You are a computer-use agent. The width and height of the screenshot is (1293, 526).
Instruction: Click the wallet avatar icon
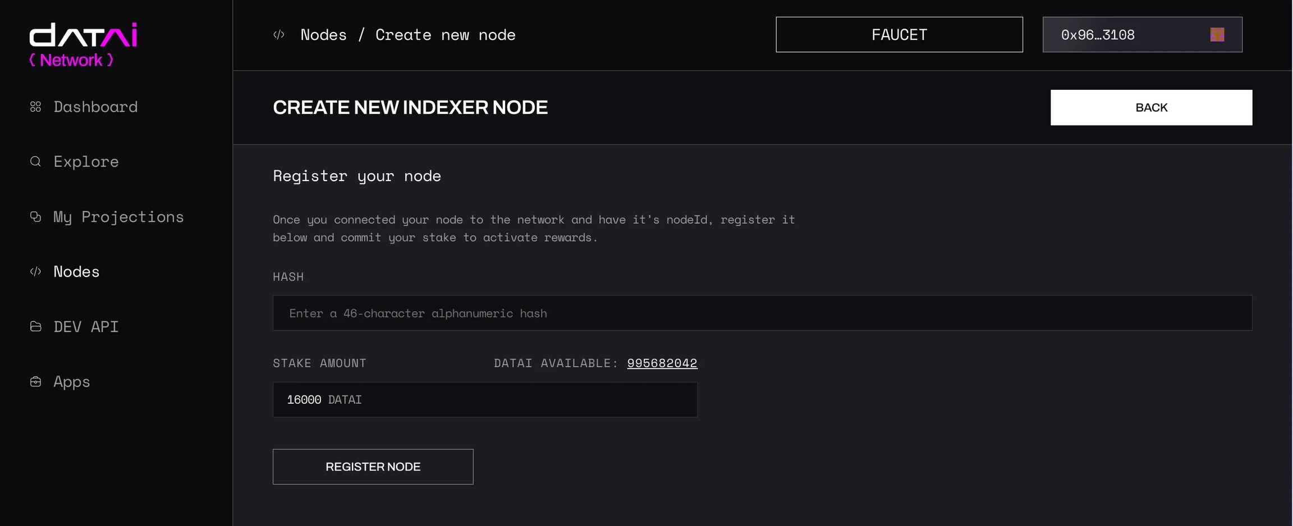pyautogui.click(x=1217, y=35)
